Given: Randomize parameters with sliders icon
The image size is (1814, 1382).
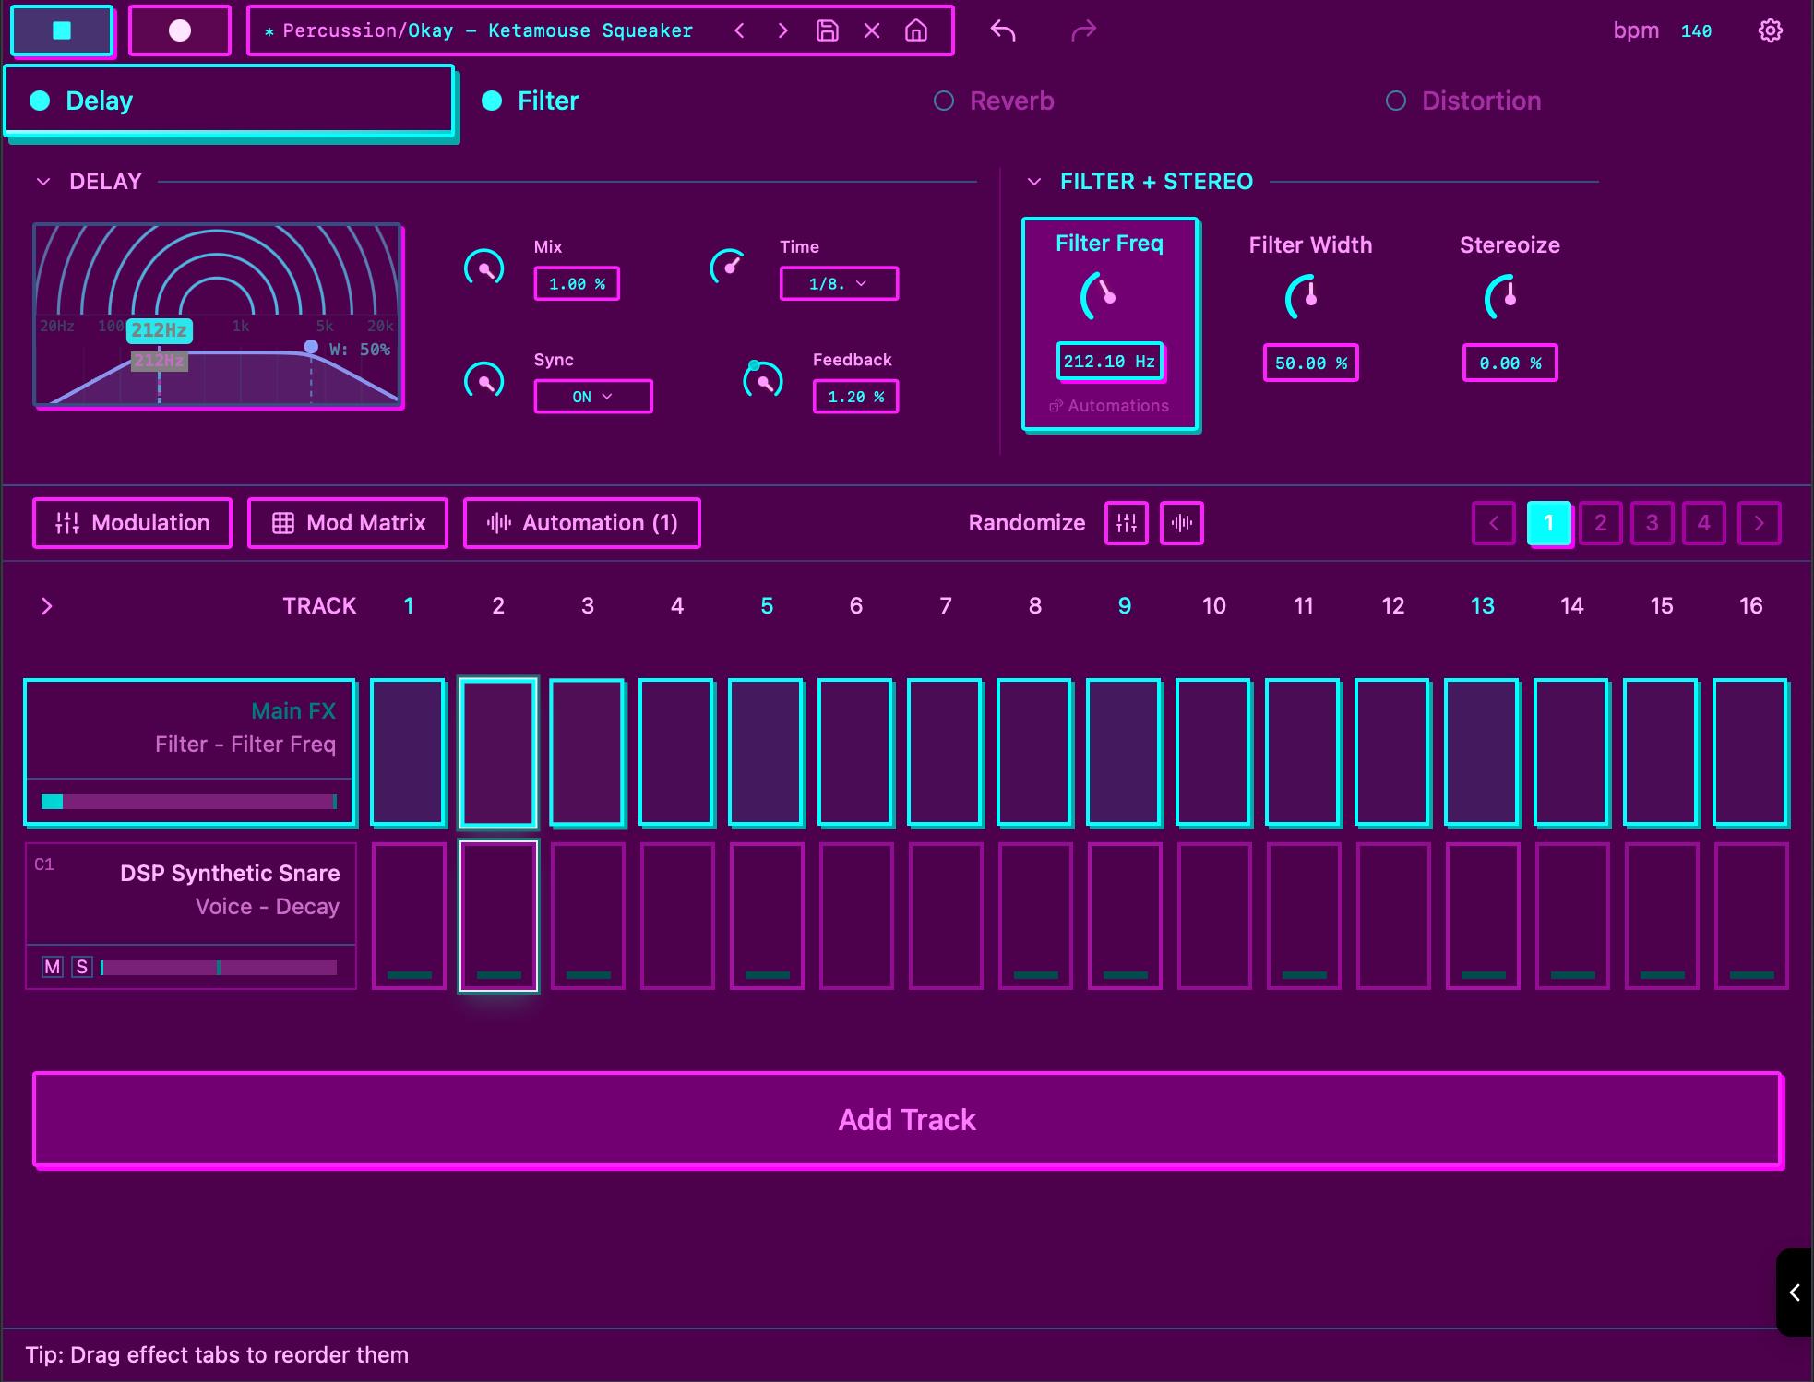Looking at the screenshot, I should tap(1126, 523).
